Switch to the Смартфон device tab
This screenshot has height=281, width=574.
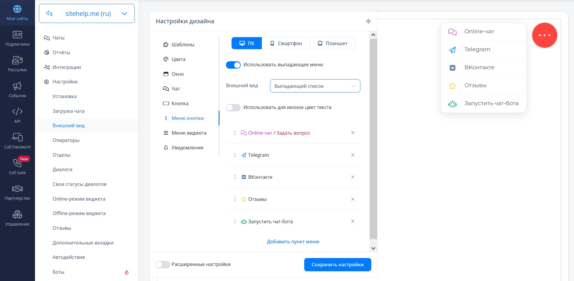pyautogui.click(x=286, y=43)
